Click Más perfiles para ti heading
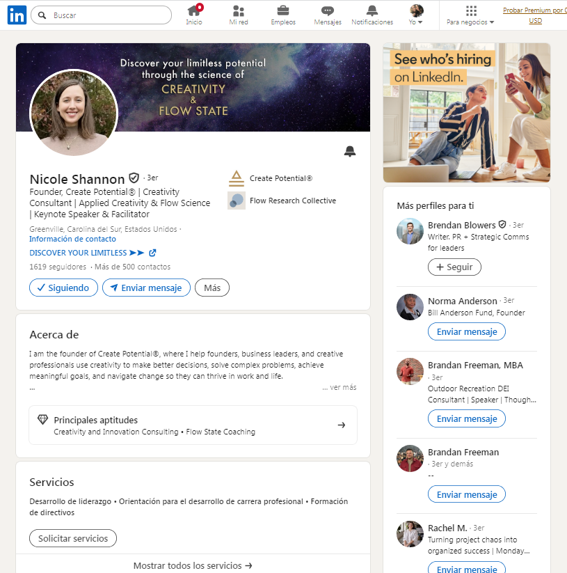The height and width of the screenshot is (573, 567). (436, 206)
